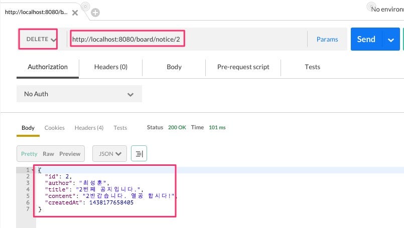Image resolution: width=404 pixels, height=228 pixels.
Task: Select the Preview response view
Action: 70,154
